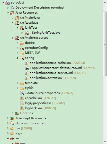Collapse the spring folder
Image resolution: width=107 pixels, height=144 pixels.
tap(17, 58)
